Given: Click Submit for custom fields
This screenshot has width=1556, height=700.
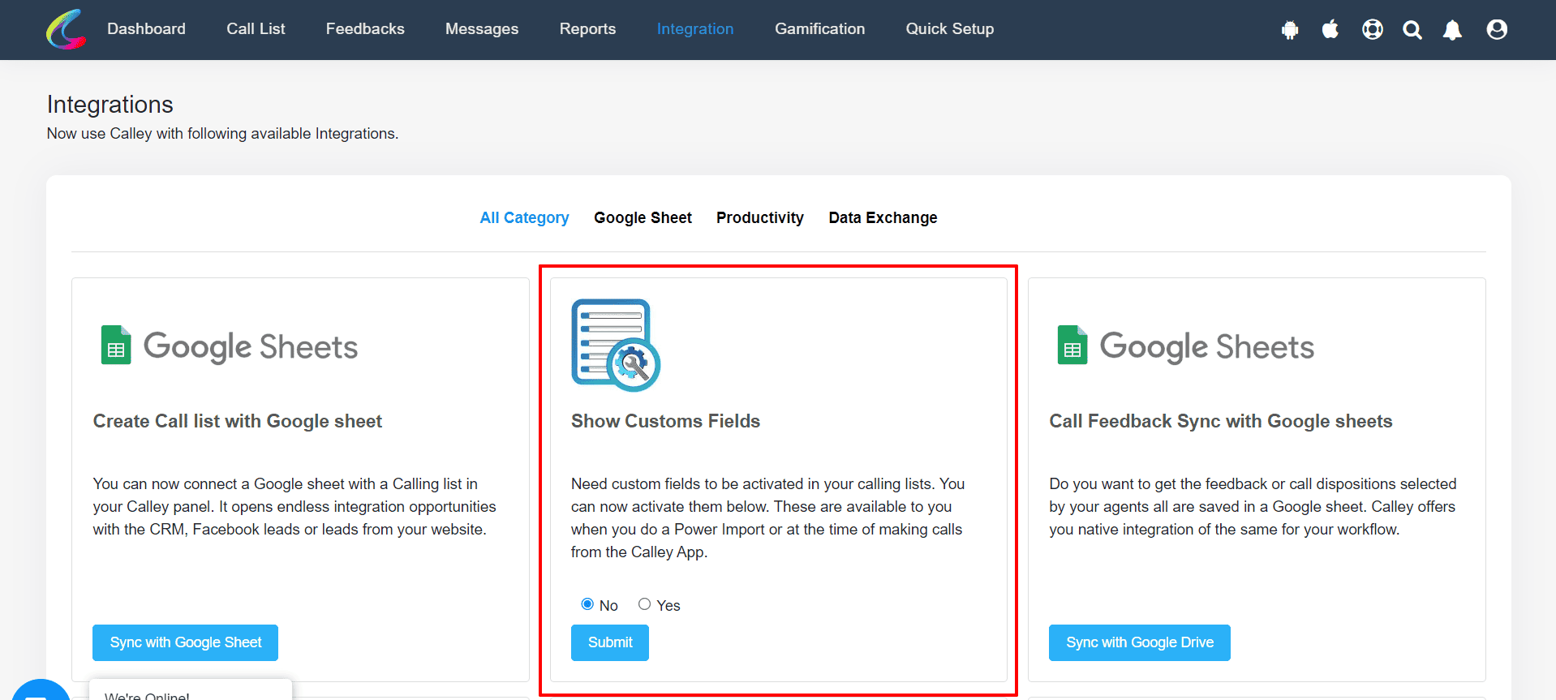Looking at the screenshot, I should (x=610, y=642).
